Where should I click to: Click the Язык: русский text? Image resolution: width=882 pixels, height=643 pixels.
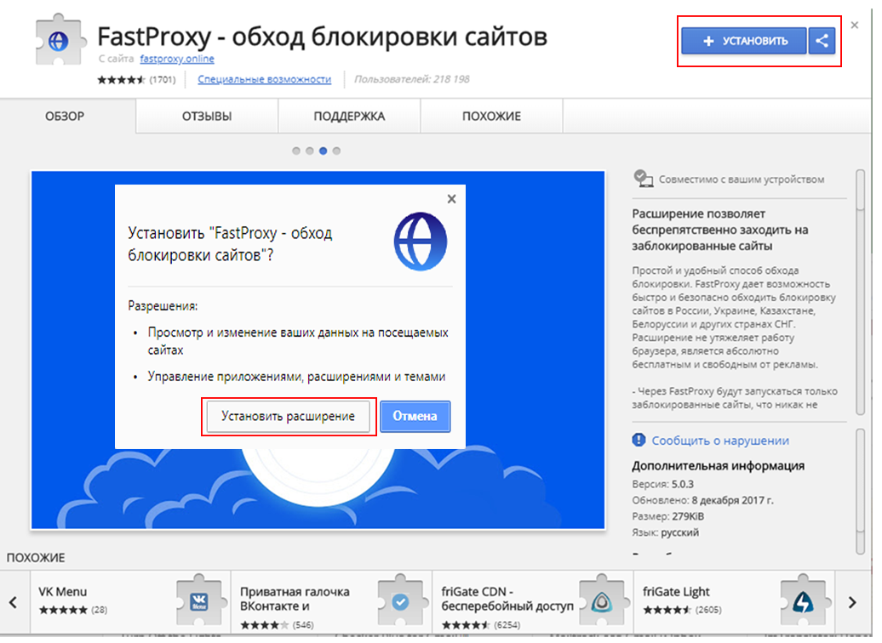pos(666,532)
